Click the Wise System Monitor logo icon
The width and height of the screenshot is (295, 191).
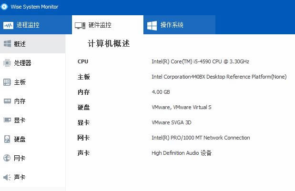tap(4, 7)
